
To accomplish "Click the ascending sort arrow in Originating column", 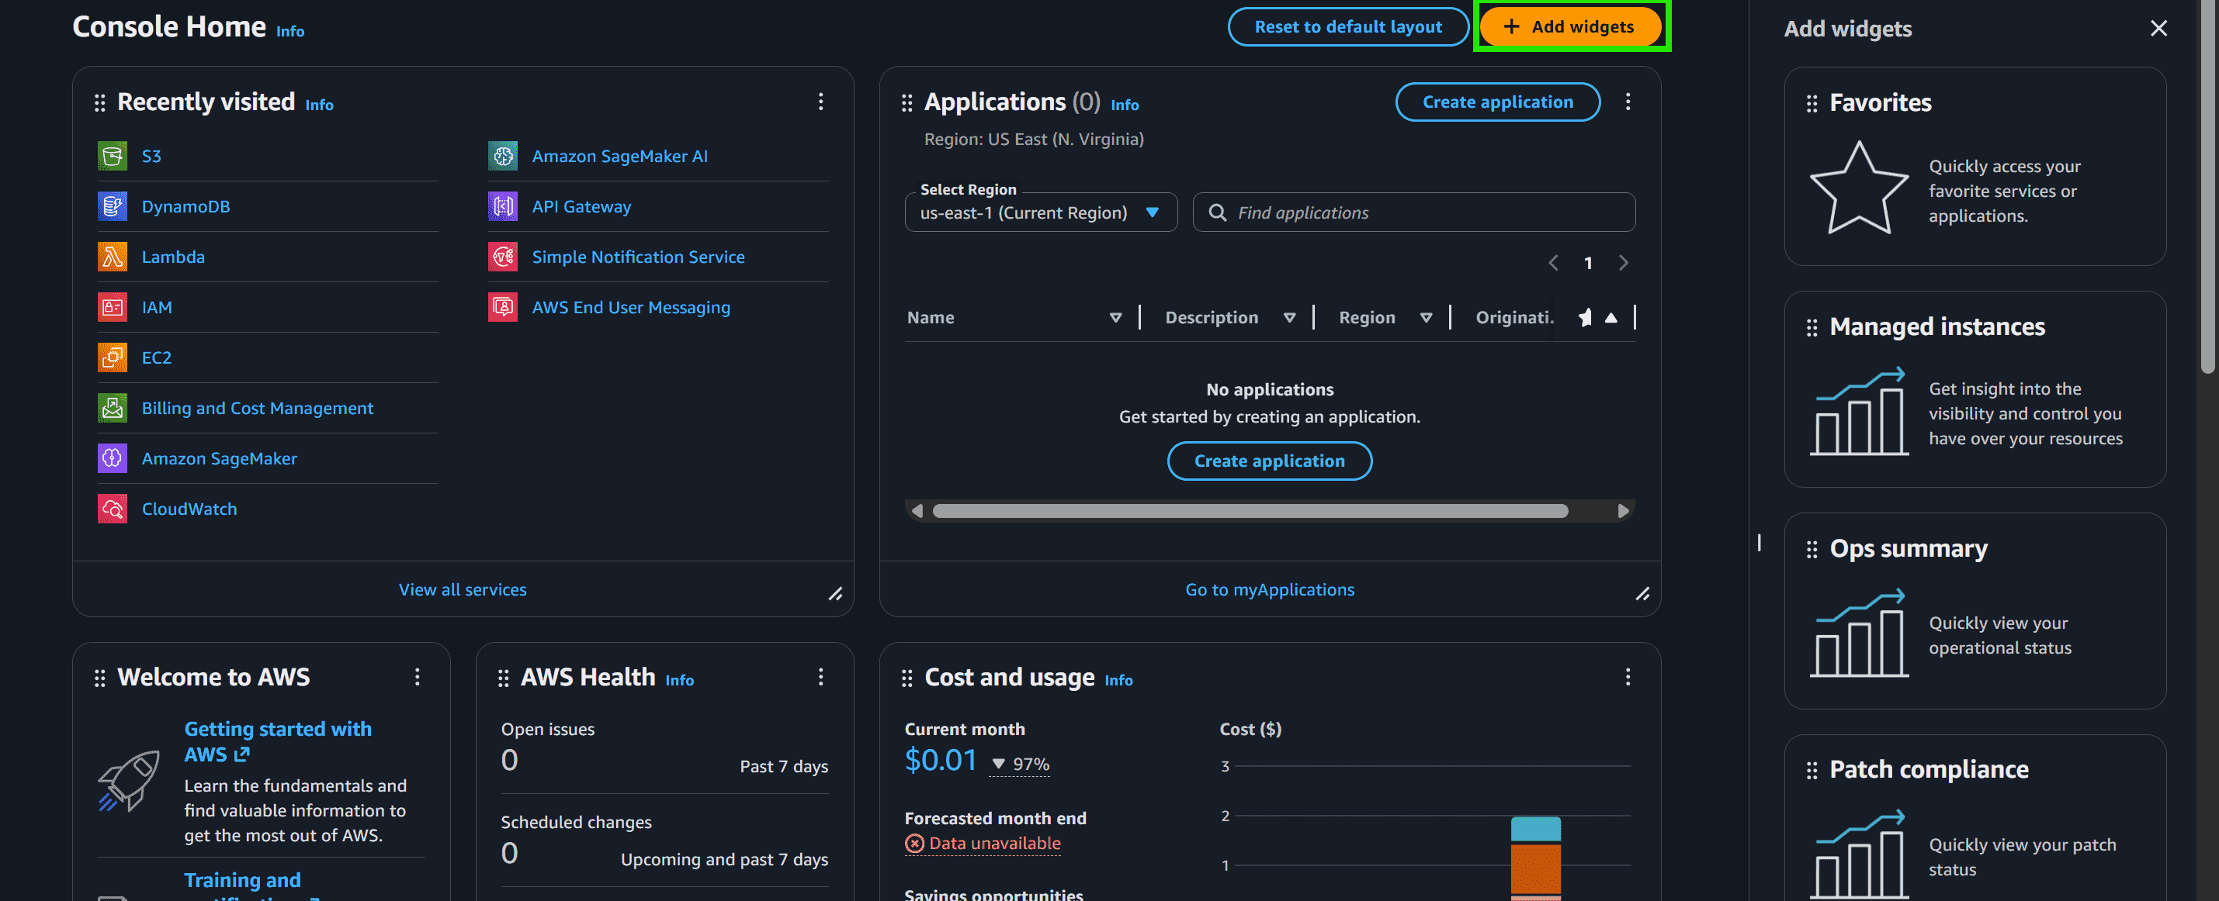I will 1611,318.
